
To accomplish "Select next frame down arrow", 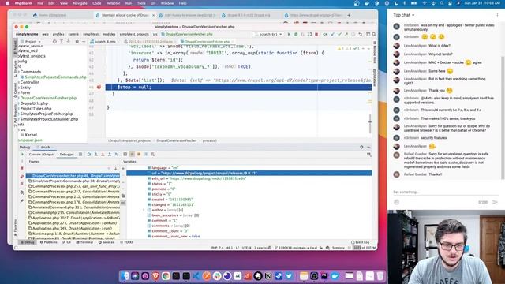I will [115, 168].
